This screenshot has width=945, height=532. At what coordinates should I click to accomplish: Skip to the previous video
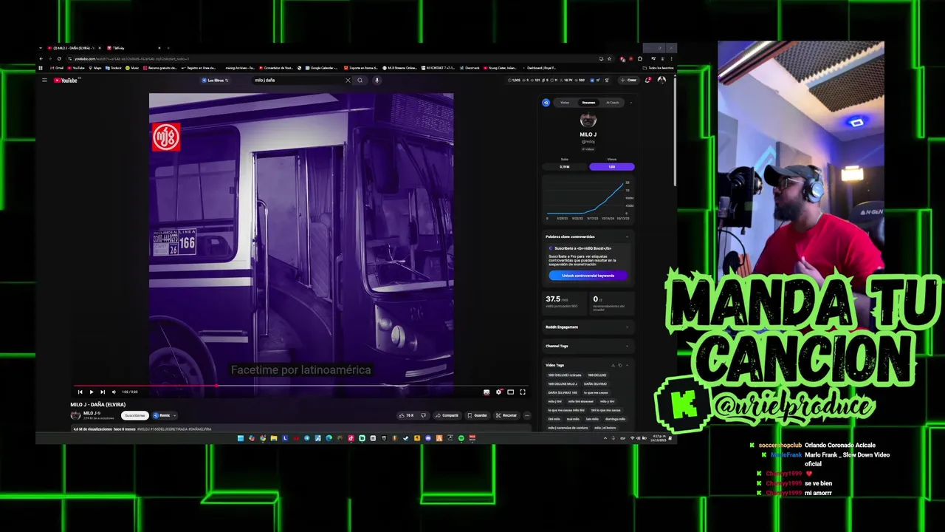pyautogui.click(x=80, y=392)
